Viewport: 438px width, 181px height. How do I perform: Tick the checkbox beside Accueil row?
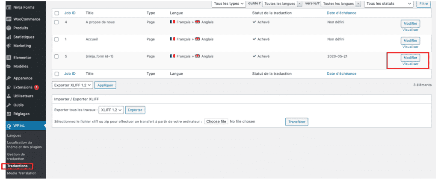coord(56,39)
